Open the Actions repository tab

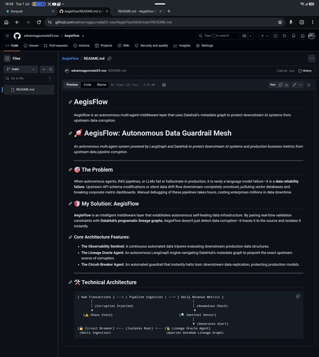click(82, 45)
